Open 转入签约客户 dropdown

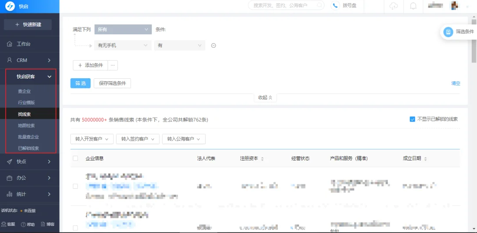[x=138, y=139]
